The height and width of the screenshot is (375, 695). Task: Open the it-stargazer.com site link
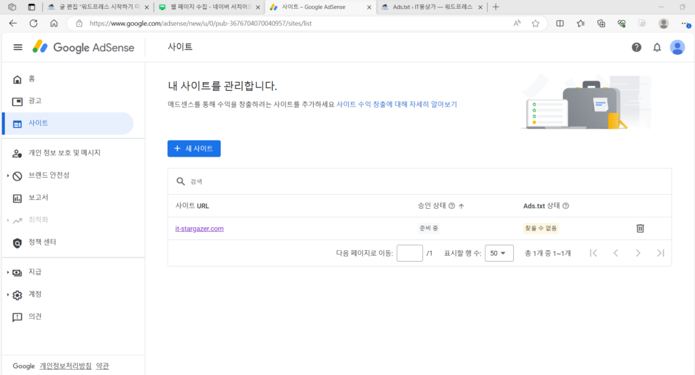click(x=200, y=229)
